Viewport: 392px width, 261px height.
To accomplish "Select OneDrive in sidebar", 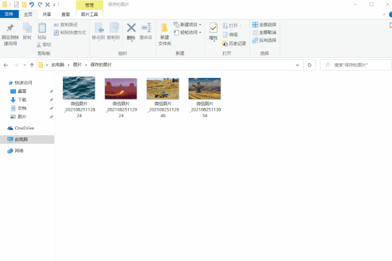I will [24, 128].
